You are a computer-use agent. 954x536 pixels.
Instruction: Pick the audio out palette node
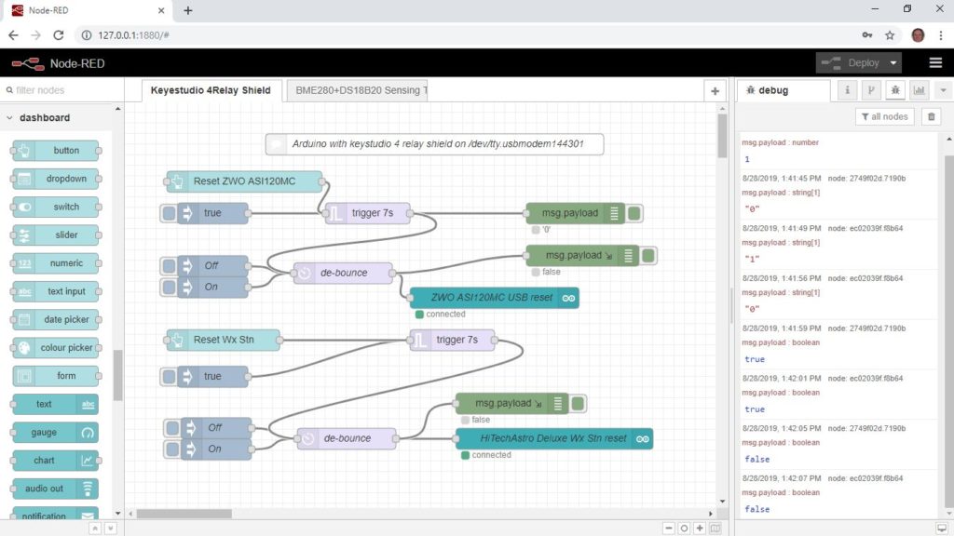55,488
